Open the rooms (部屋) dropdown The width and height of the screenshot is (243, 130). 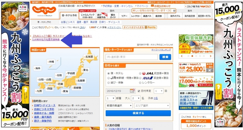pyautogui.click(x=110, y=98)
